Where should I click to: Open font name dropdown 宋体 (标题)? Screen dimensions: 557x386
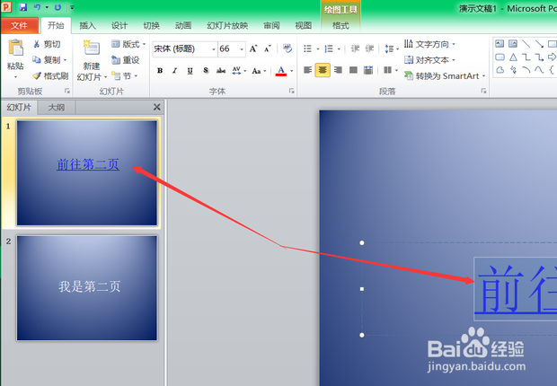point(214,49)
